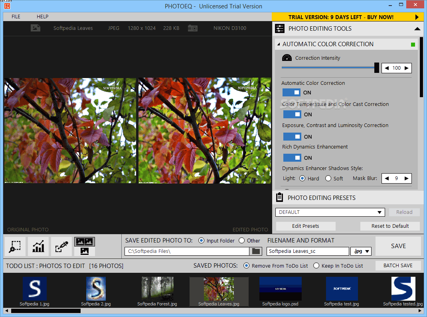Click the '1280 x 1024' dimensions text
This screenshot has height=317, width=427.
coord(142,28)
